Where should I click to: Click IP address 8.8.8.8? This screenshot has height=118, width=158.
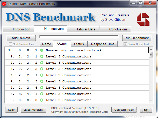[24, 100]
